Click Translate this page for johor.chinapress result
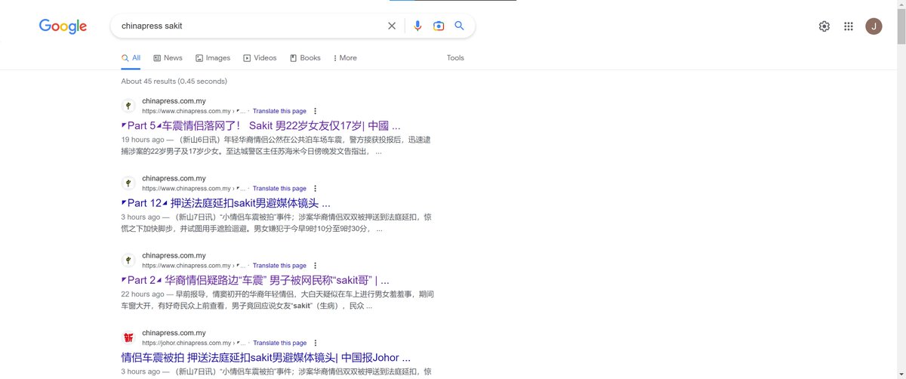Image resolution: width=906 pixels, height=379 pixels. [279, 343]
